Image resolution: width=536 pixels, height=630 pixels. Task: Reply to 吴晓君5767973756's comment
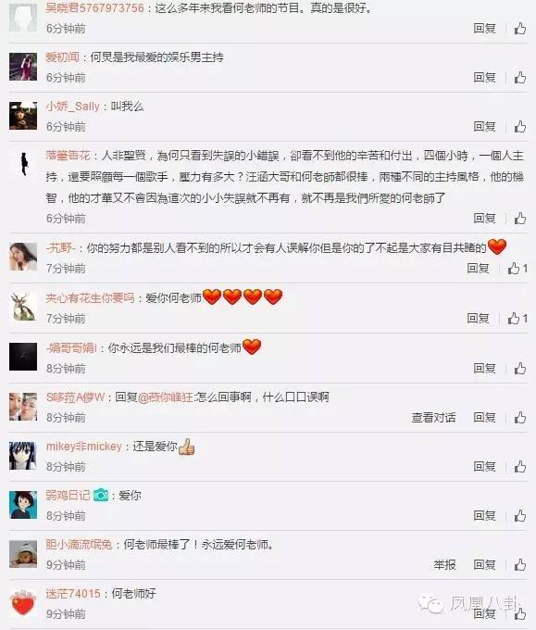tap(484, 28)
